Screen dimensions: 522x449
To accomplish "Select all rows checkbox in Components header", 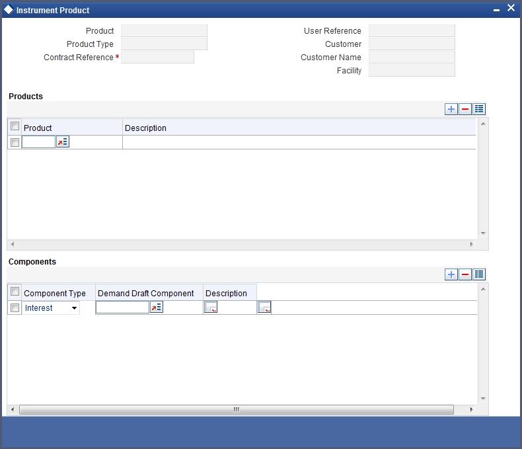I will click(x=15, y=292).
